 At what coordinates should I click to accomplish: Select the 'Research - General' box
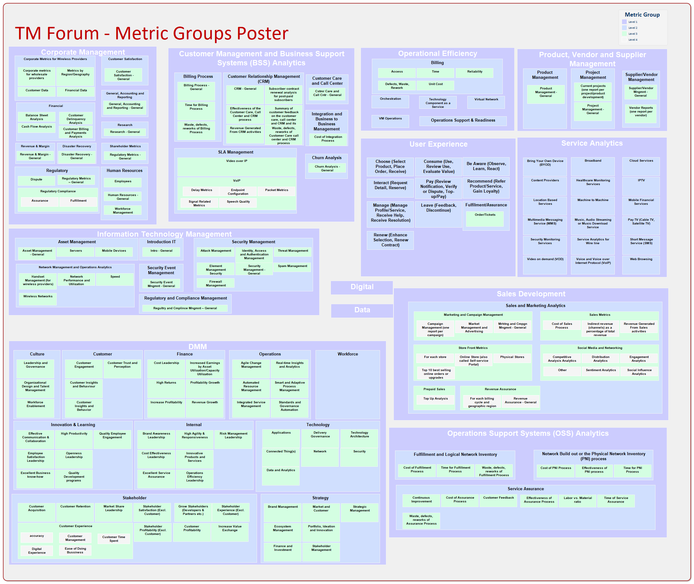tap(125, 133)
